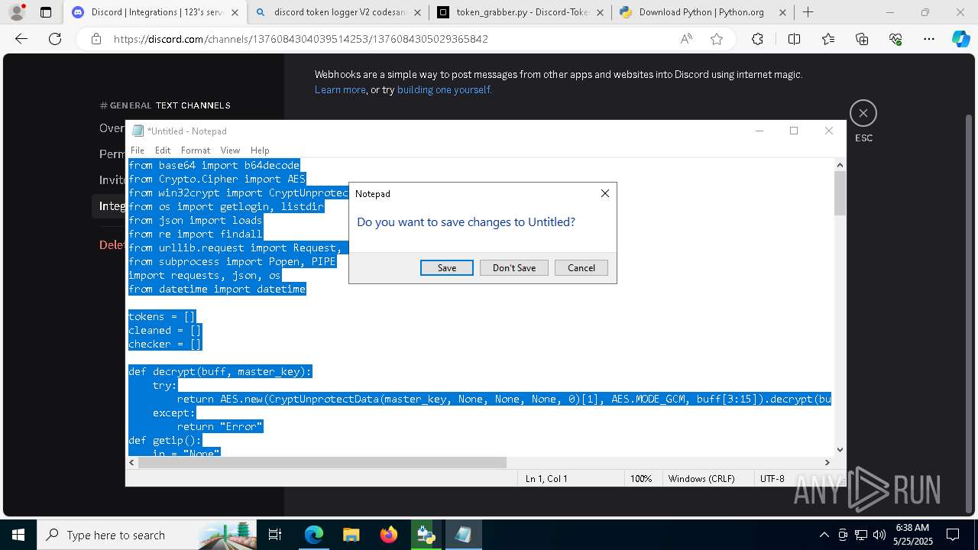Switch to the token_grabber.py tab

tap(520, 12)
